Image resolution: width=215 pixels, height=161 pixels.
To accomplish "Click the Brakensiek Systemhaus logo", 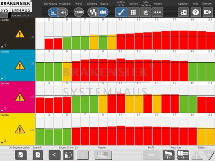I will [16, 6].
